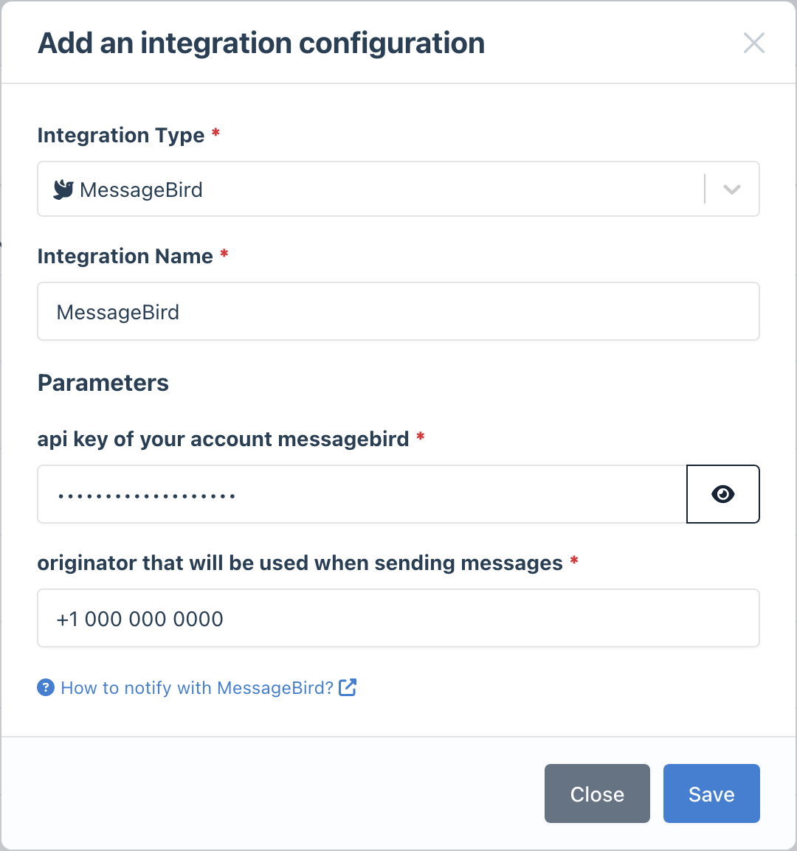Click the eye icon on the api key field

(722, 494)
